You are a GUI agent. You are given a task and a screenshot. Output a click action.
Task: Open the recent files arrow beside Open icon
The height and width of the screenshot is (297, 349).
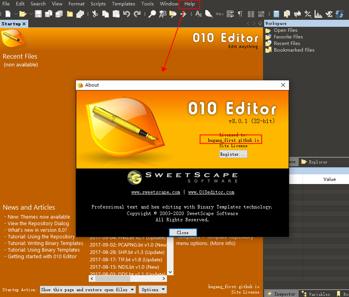click(31, 14)
